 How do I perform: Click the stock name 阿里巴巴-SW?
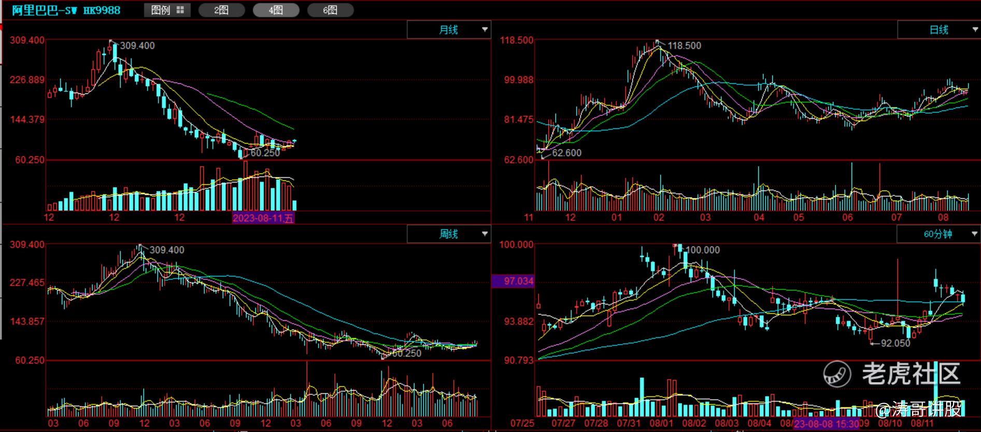[x=45, y=10]
